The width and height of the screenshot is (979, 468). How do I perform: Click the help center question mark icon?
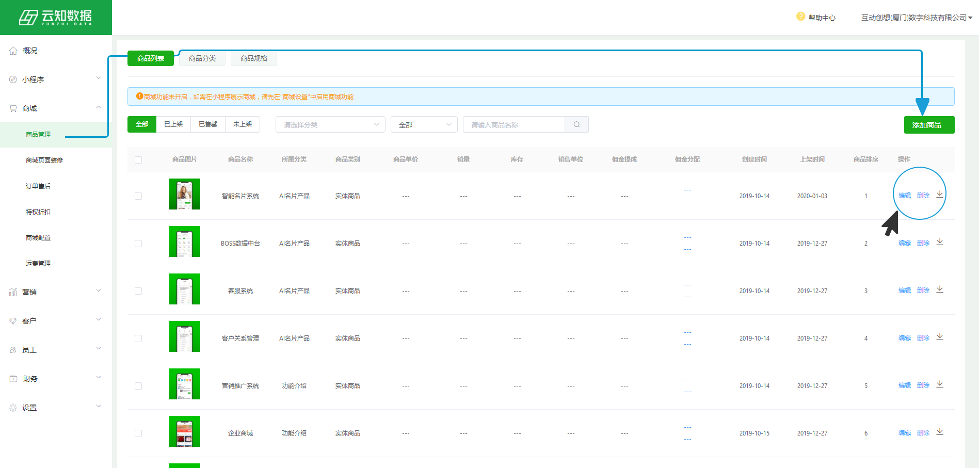click(800, 17)
